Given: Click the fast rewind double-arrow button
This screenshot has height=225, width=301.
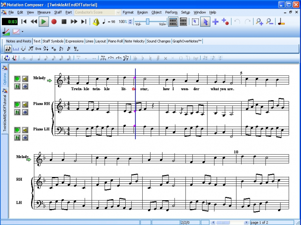Looking at the screenshot, I should click(34, 22).
